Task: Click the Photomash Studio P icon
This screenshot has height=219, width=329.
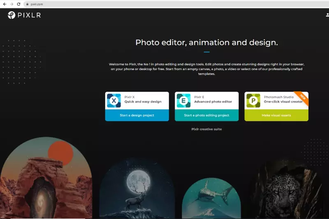Action: click(253, 101)
